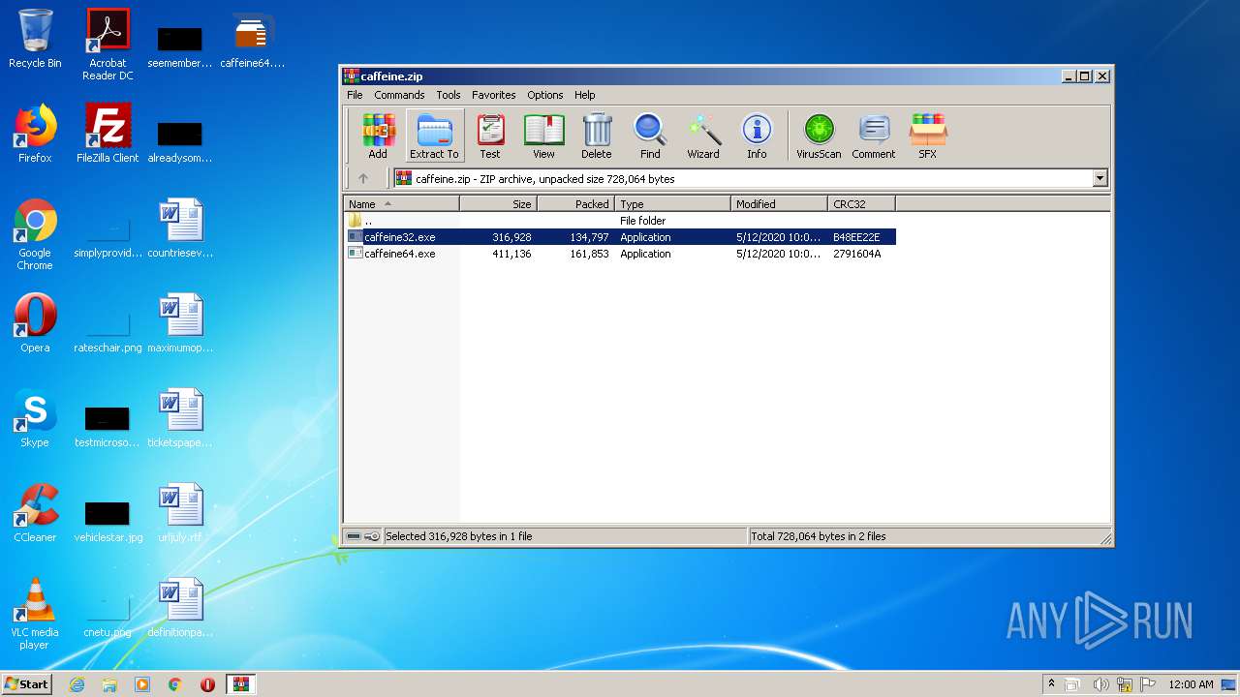Click the 134,797 packed size cell

point(589,237)
